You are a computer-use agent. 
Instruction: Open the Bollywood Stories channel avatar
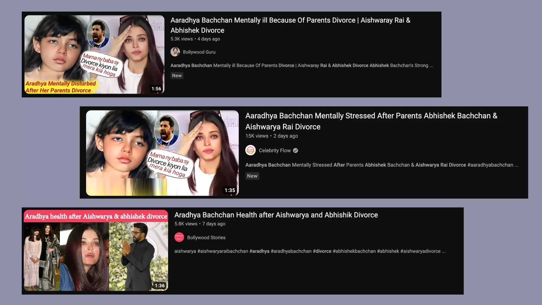click(179, 238)
